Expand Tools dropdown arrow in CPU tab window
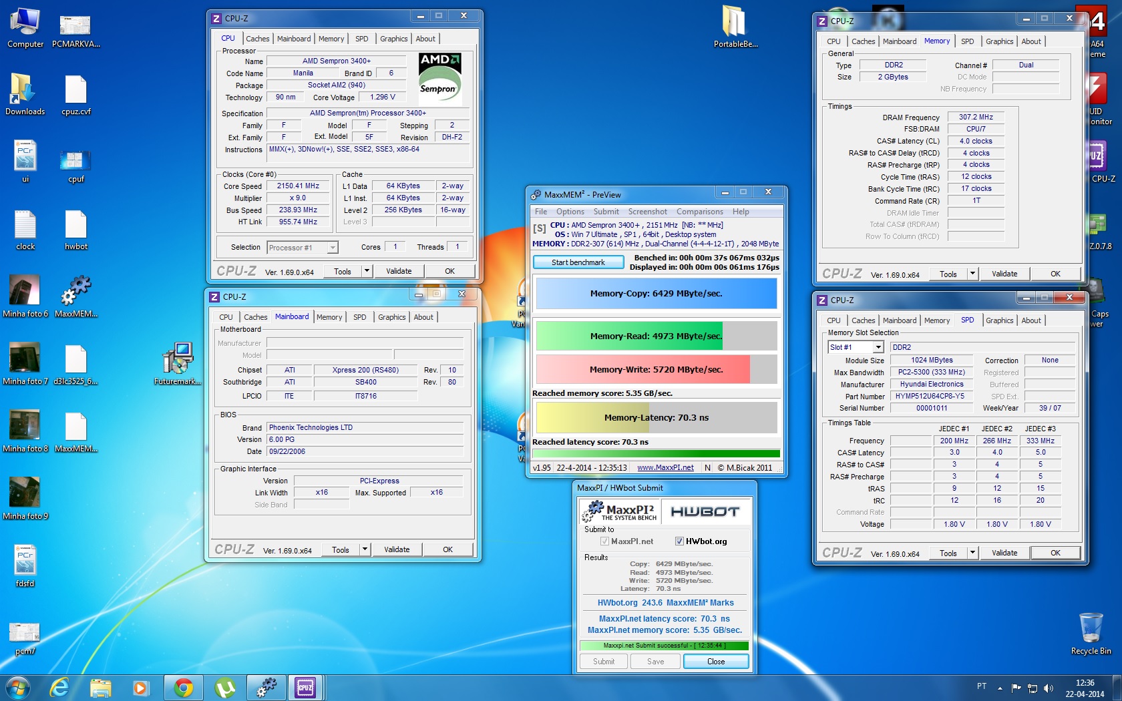This screenshot has height=701, width=1122. [x=367, y=271]
